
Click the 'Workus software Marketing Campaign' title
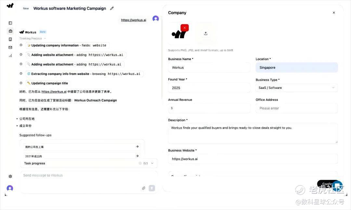tap(70, 8)
